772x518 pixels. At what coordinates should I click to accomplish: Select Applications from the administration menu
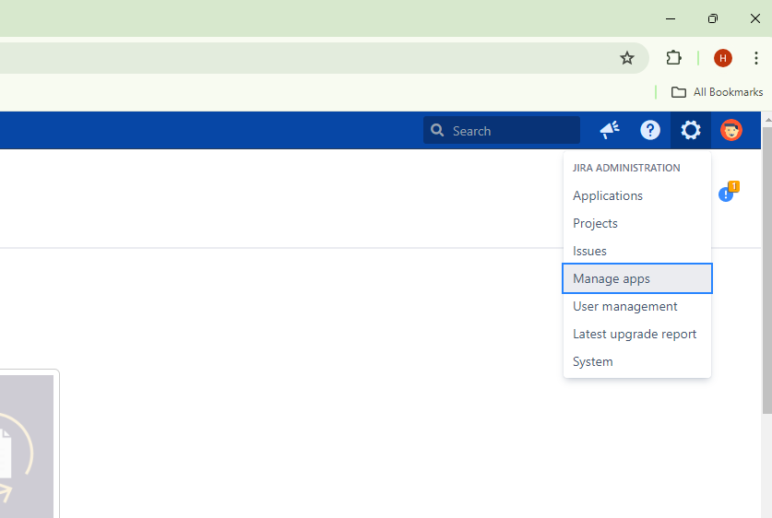click(x=608, y=195)
